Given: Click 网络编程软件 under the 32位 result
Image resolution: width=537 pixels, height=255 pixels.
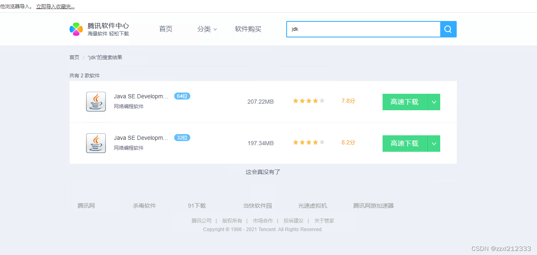Looking at the screenshot, I should click(128, 148).
